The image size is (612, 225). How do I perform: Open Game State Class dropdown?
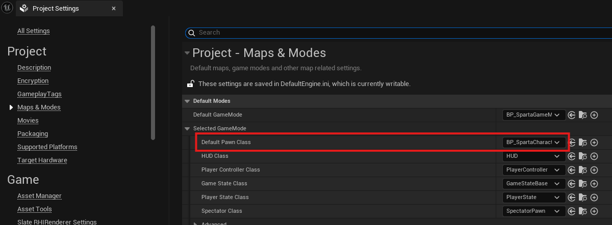(534, 184)
